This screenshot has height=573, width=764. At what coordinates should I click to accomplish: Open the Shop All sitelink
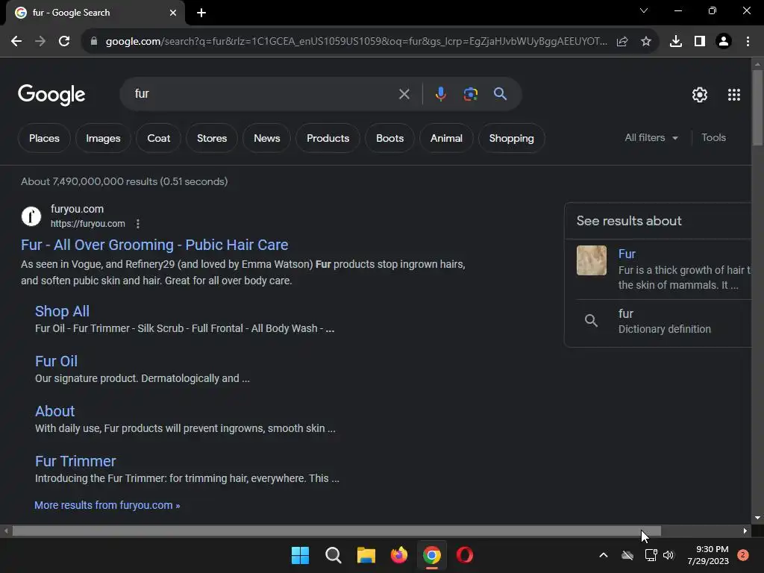pyautogui.click(x=62, y=311)
